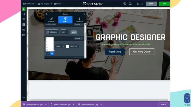Click the redo arrow icon

click(x=142, y=4)
